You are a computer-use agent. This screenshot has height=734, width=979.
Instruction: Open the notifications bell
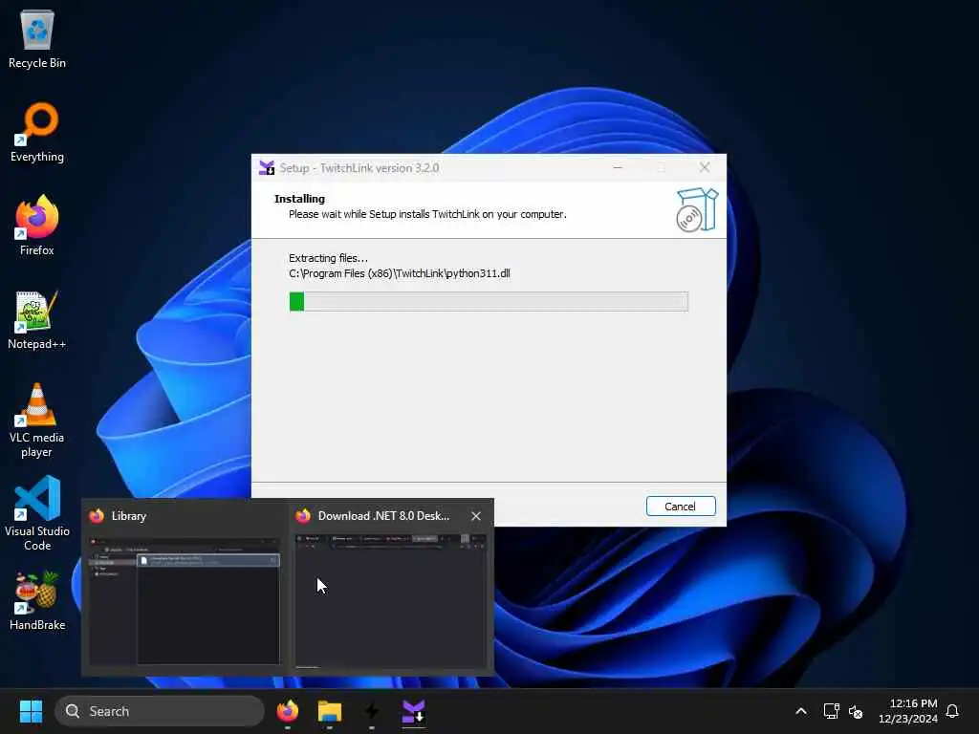pos(952,711)
